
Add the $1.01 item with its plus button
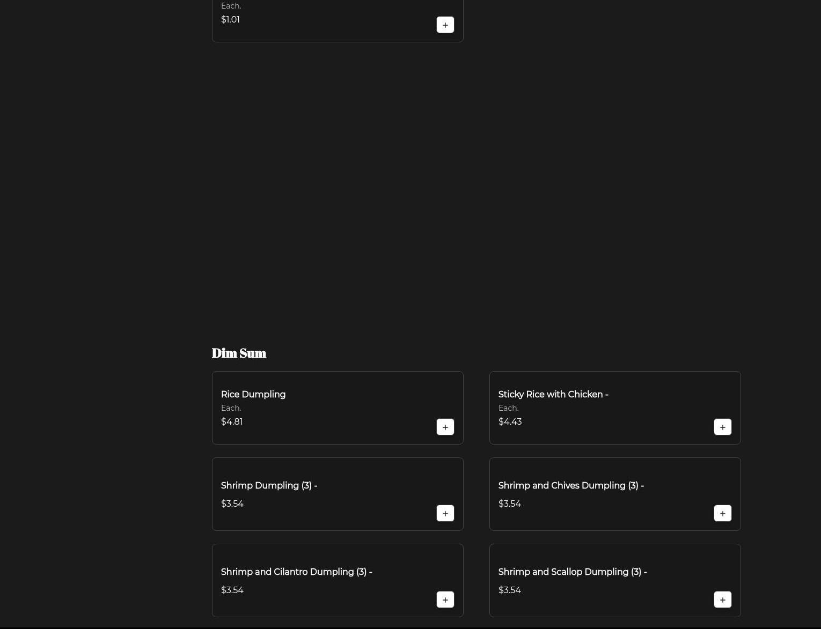tap(445, 25)
